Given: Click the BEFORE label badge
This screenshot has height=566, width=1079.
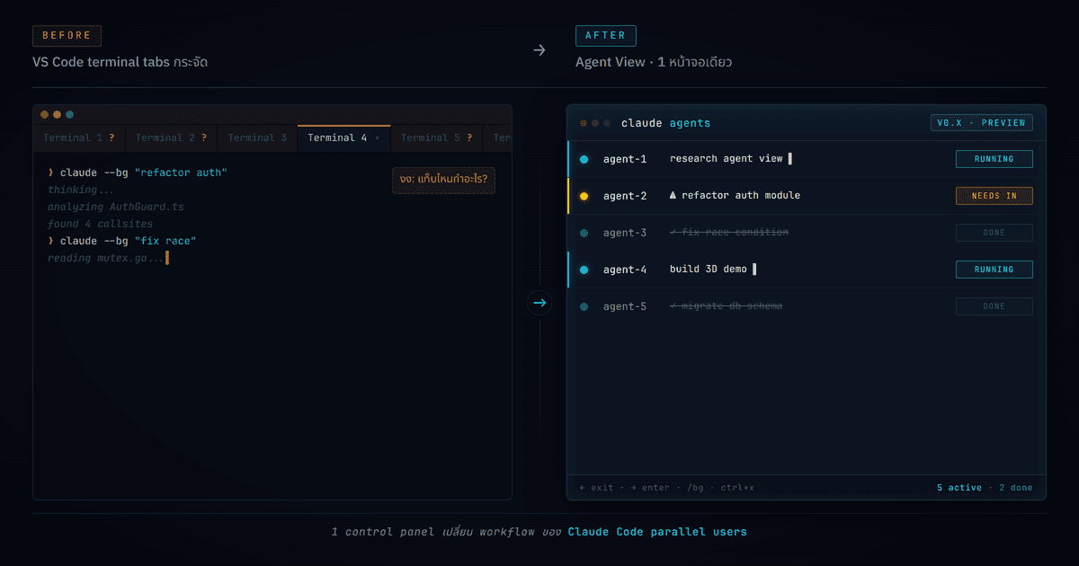Looking at the screenshot, I should point(67,36).
